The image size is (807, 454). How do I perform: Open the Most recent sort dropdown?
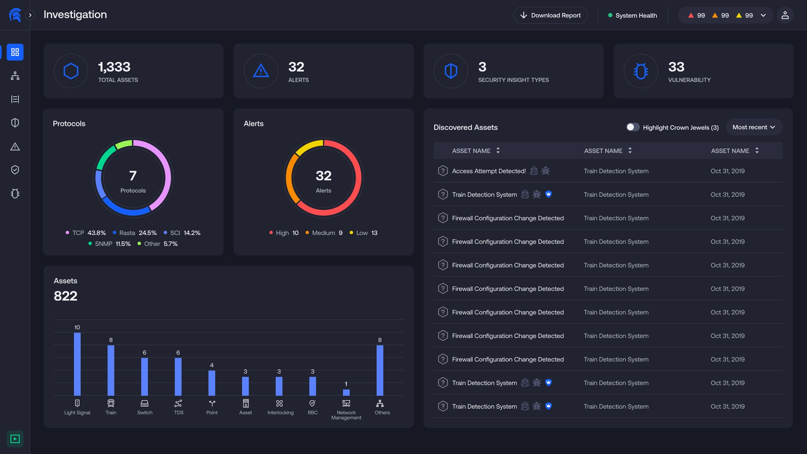tap(754, 127)
